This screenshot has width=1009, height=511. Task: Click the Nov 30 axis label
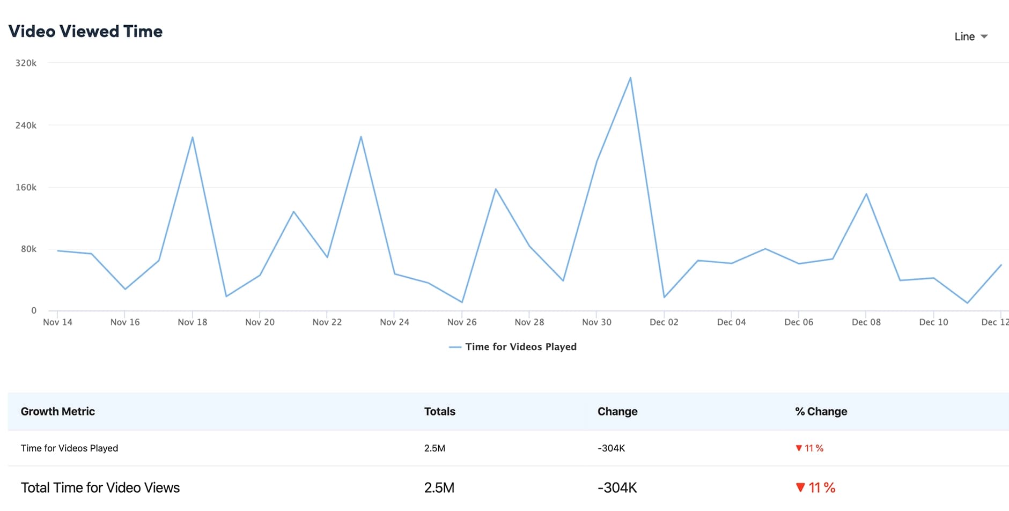coord(596,322)
